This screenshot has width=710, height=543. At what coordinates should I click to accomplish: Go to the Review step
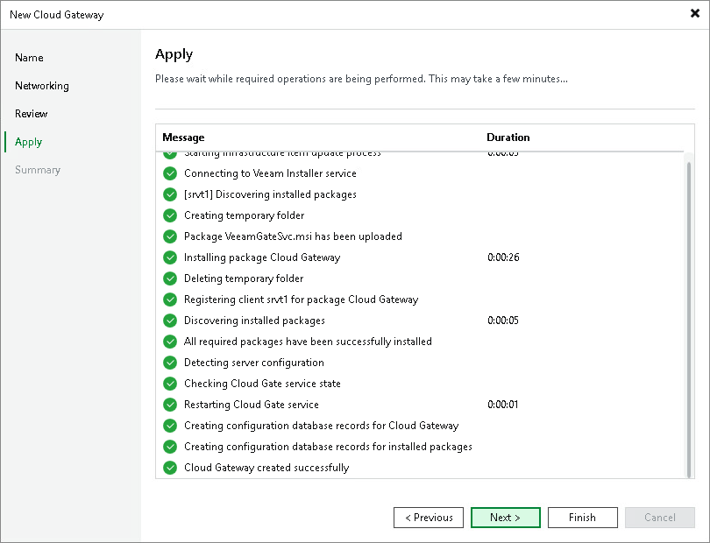point(31,114)
